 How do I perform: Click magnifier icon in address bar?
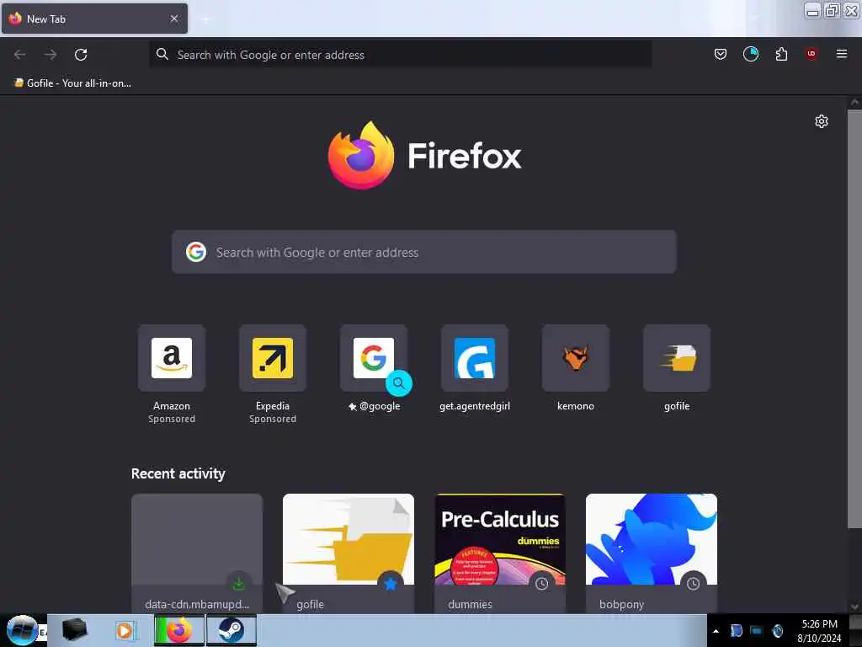click(x=162, y=54)
